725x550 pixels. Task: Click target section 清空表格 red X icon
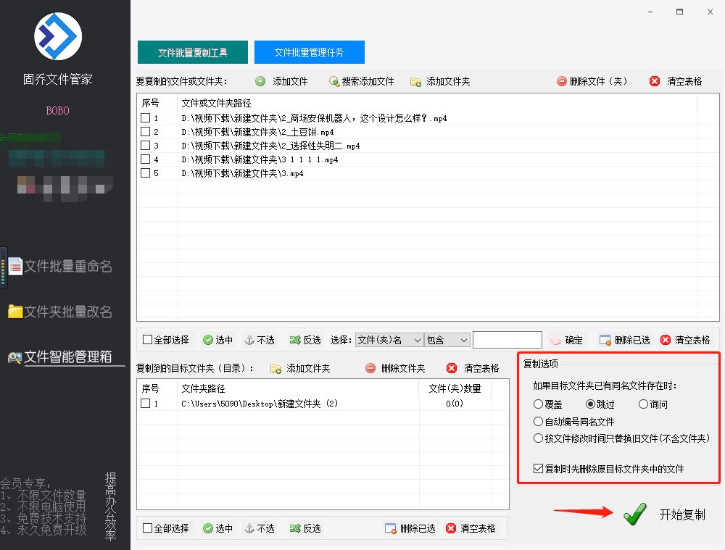pos(452,368)
